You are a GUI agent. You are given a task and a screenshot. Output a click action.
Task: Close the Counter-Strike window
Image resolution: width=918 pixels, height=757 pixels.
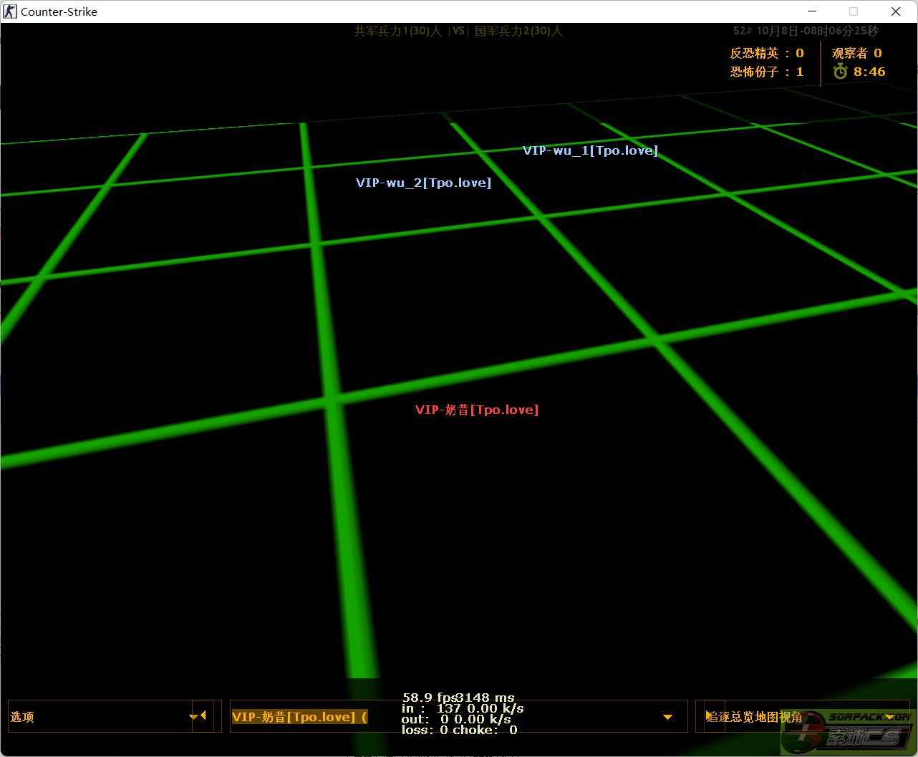click(896, 11)
